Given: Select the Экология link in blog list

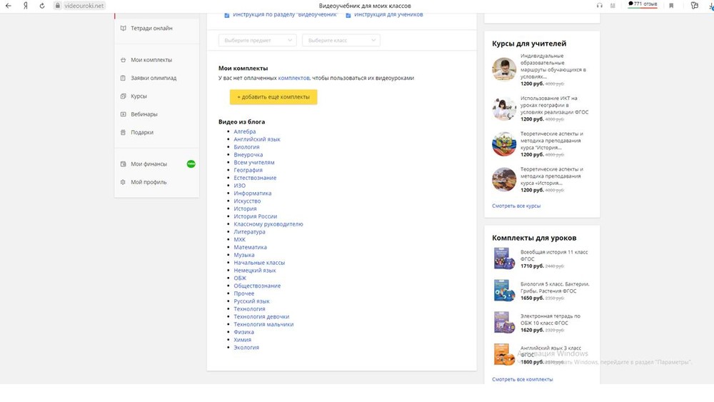Looking at the screenshot, I should (x=246, y=348).
